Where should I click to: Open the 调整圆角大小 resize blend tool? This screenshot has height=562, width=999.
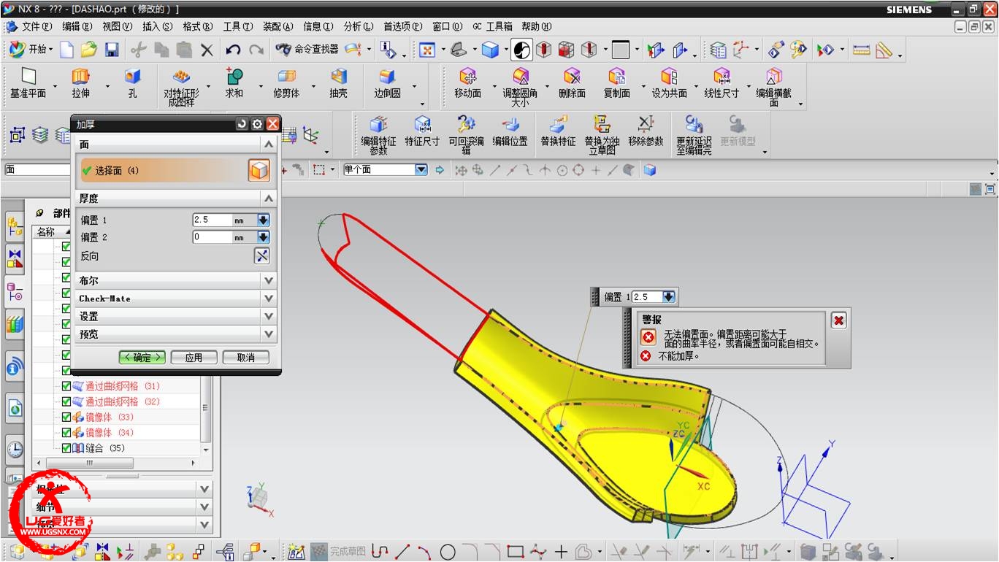[x=520, y=88]
